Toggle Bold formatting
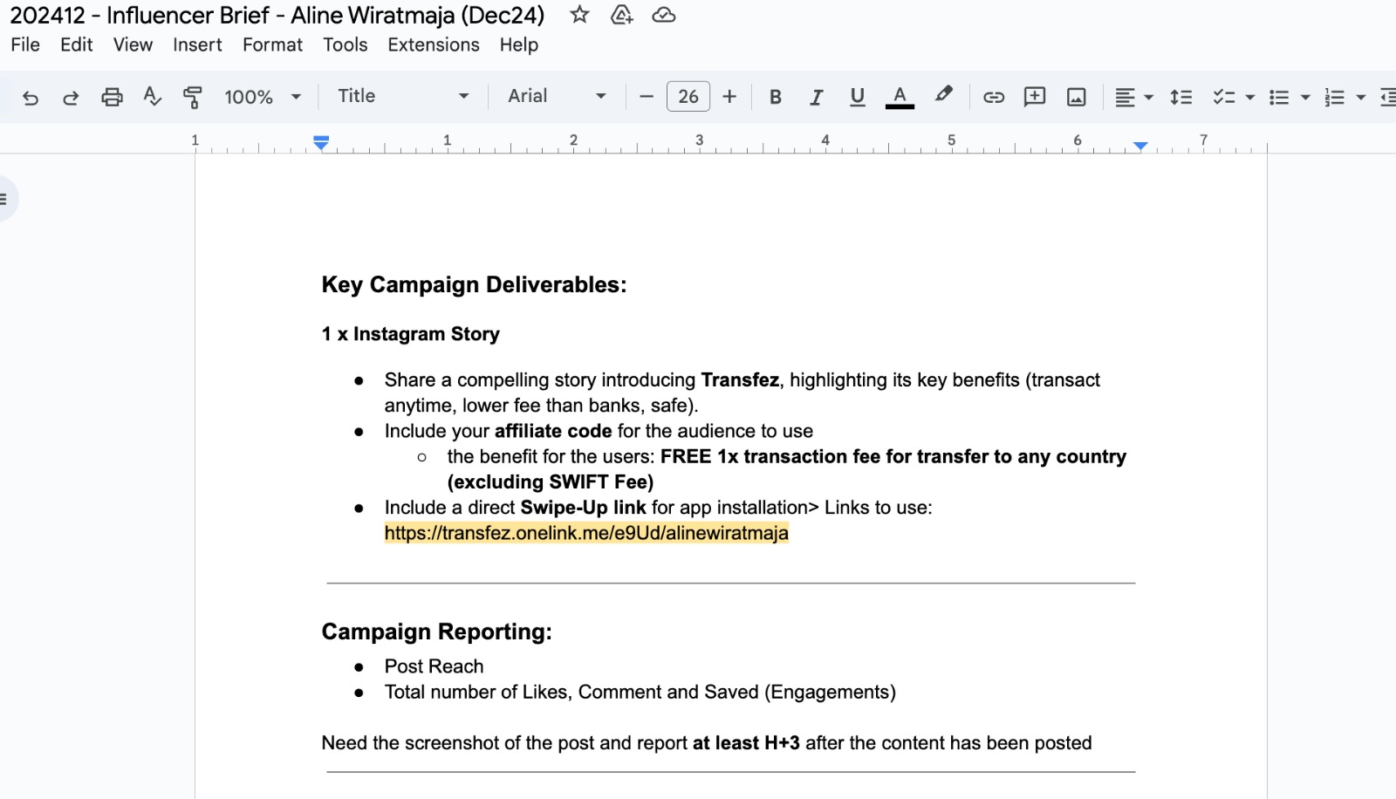The image size is (1396, 799). (775, 97)
